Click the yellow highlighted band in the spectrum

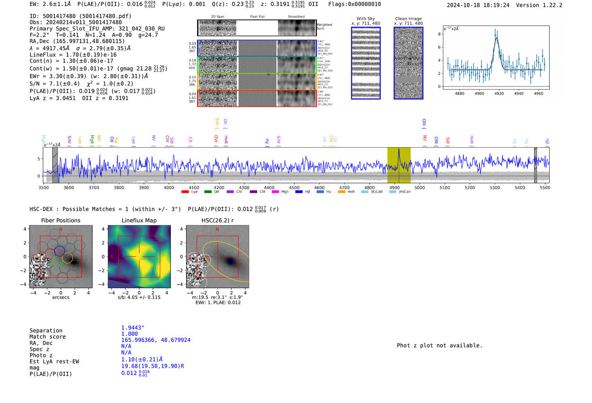click(x=399, y=165)
